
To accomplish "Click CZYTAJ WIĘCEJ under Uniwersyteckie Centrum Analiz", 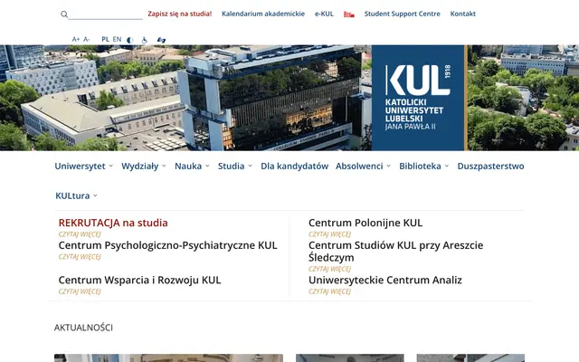I will 329,291.
